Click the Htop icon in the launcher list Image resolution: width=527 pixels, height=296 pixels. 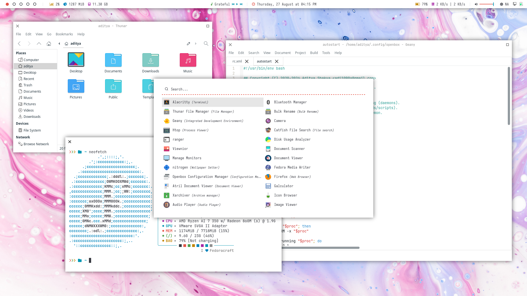(x=167, y=130)
